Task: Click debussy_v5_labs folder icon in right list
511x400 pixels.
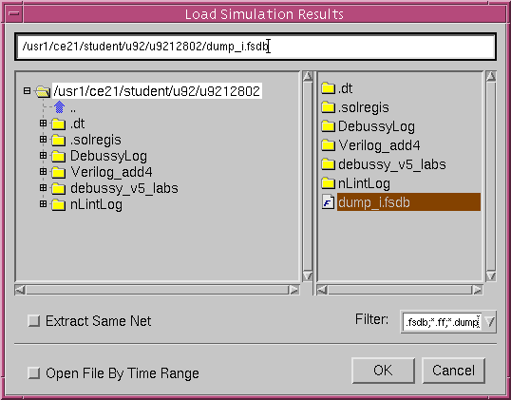Action: [329, 164]
